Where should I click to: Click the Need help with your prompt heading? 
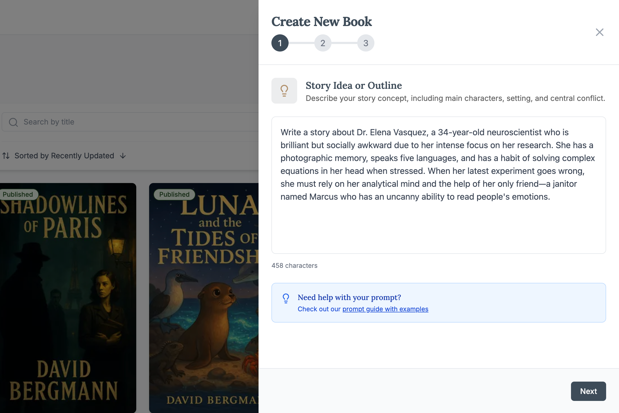click(349, 297)
